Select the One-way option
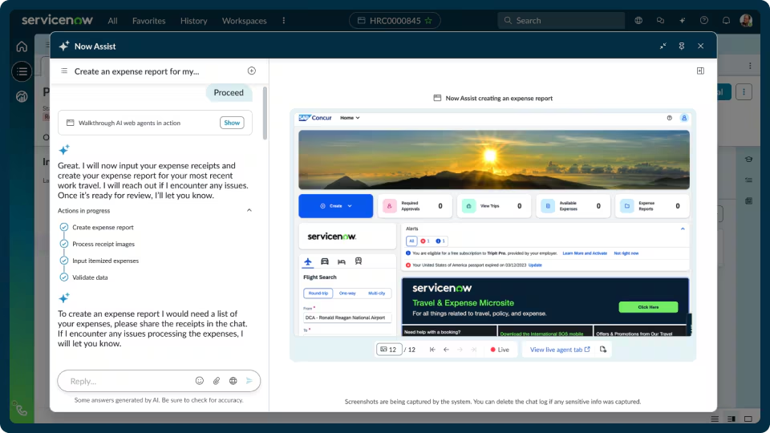The height and width of the screenshot is (433, 770). pos(347,293)
